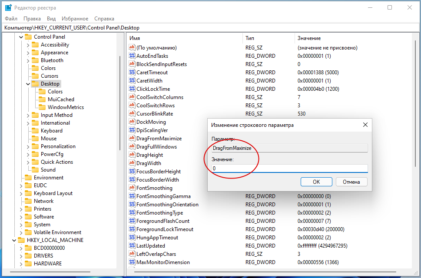Expand the Personalization key
421x278 pixels.
(x=28, y=146)
